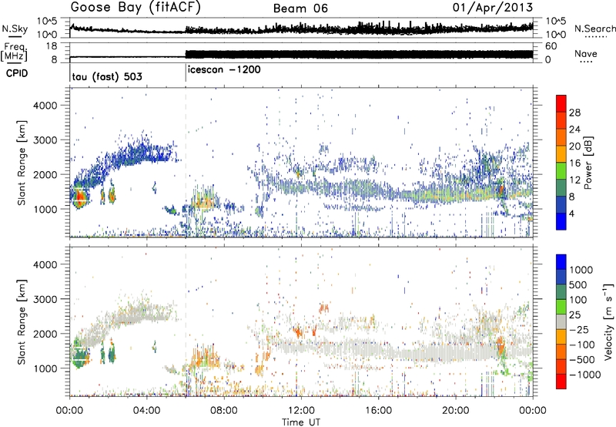
Task: Click the 'Nave' legend label
Action: point(586,53)
